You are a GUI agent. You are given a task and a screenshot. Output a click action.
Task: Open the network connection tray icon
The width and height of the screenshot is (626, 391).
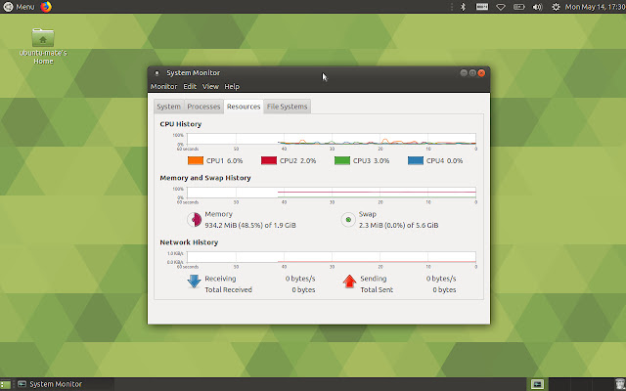pos(501,7)
